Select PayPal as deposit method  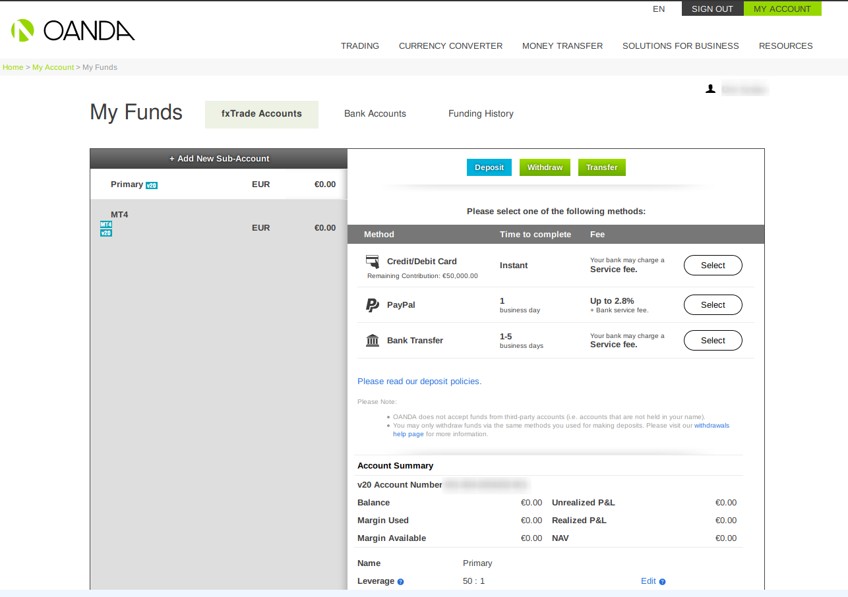coord(713,305)
